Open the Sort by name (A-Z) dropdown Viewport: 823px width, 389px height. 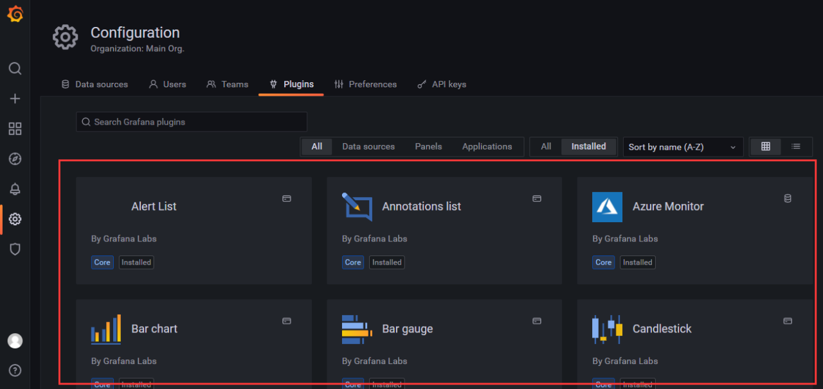[683, 147]
